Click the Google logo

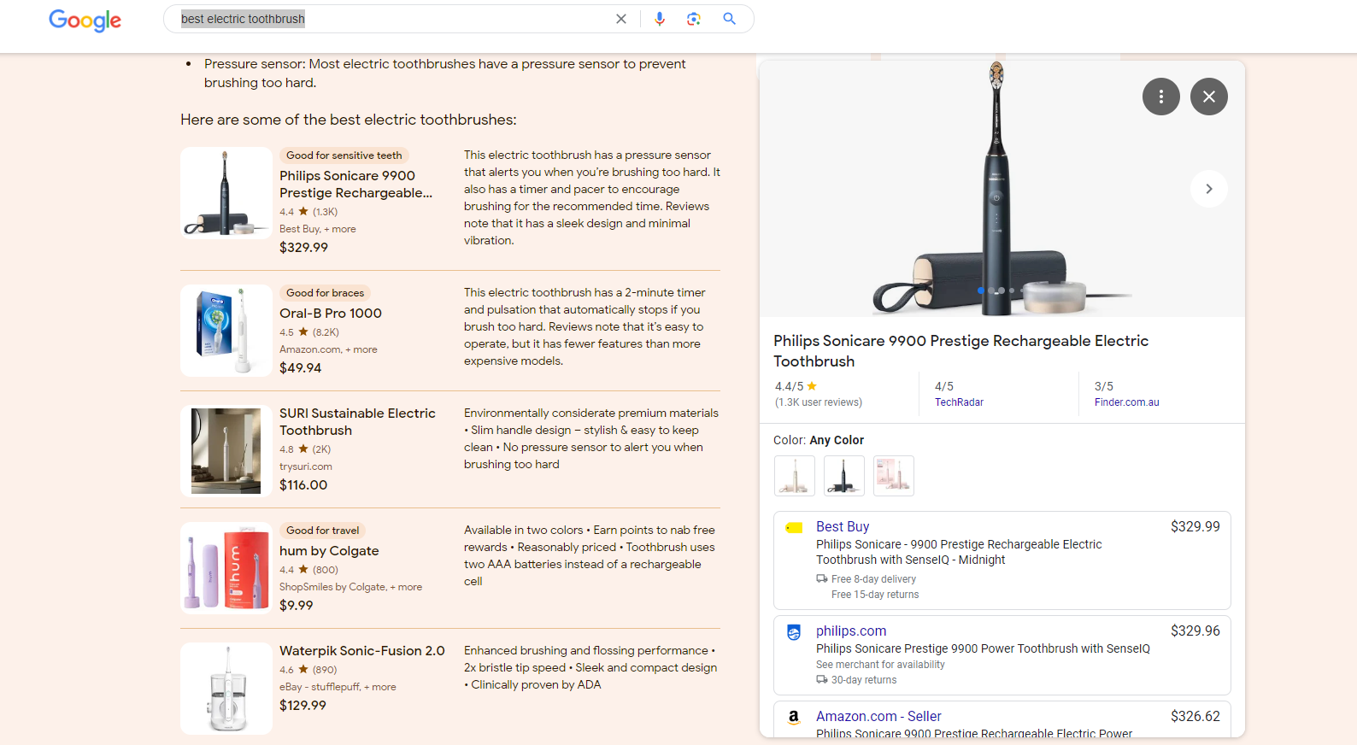pyautogui.click(x=85, y=20)
